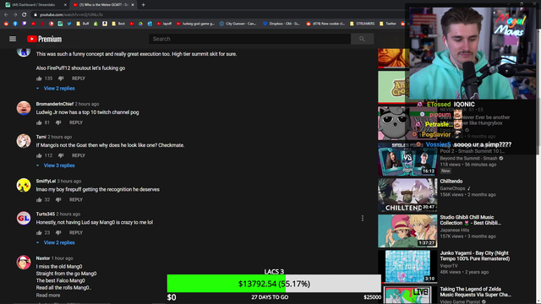Reload the page with the refresh icon
The width and height of the screenshot is (541, 304).
(x=25, y=14)
